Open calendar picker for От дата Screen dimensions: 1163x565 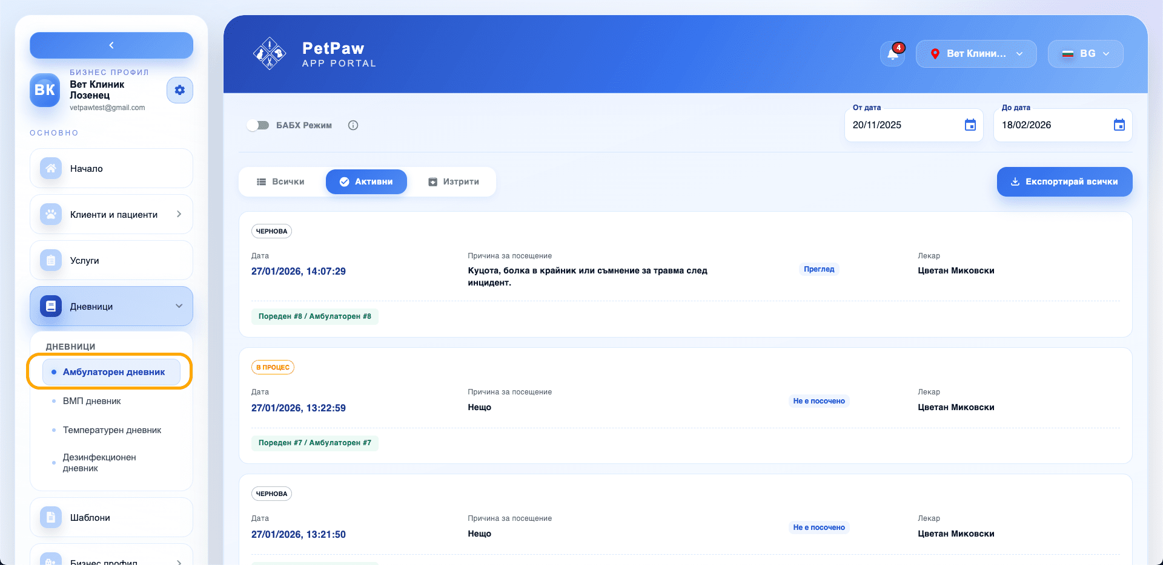coord(970,125)
